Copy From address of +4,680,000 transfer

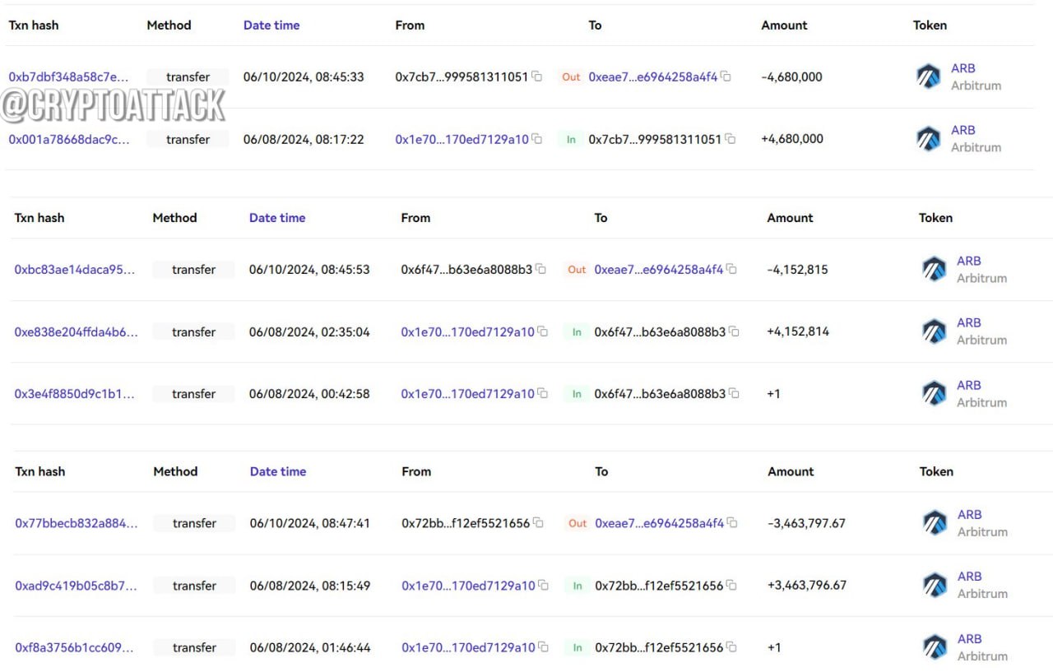537,139
